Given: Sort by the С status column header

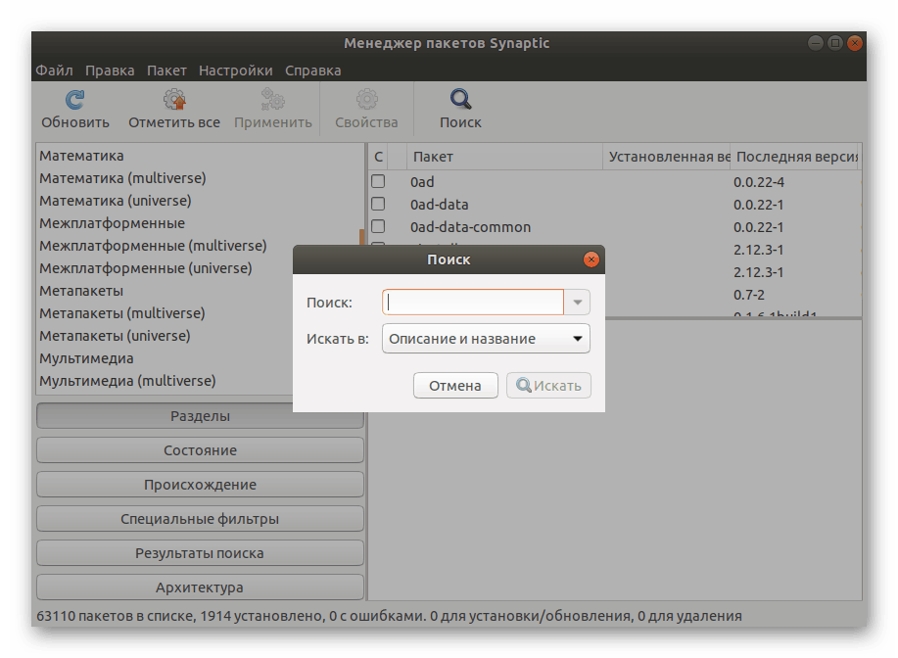Looking at the screenshot, I should pos(378,157).
